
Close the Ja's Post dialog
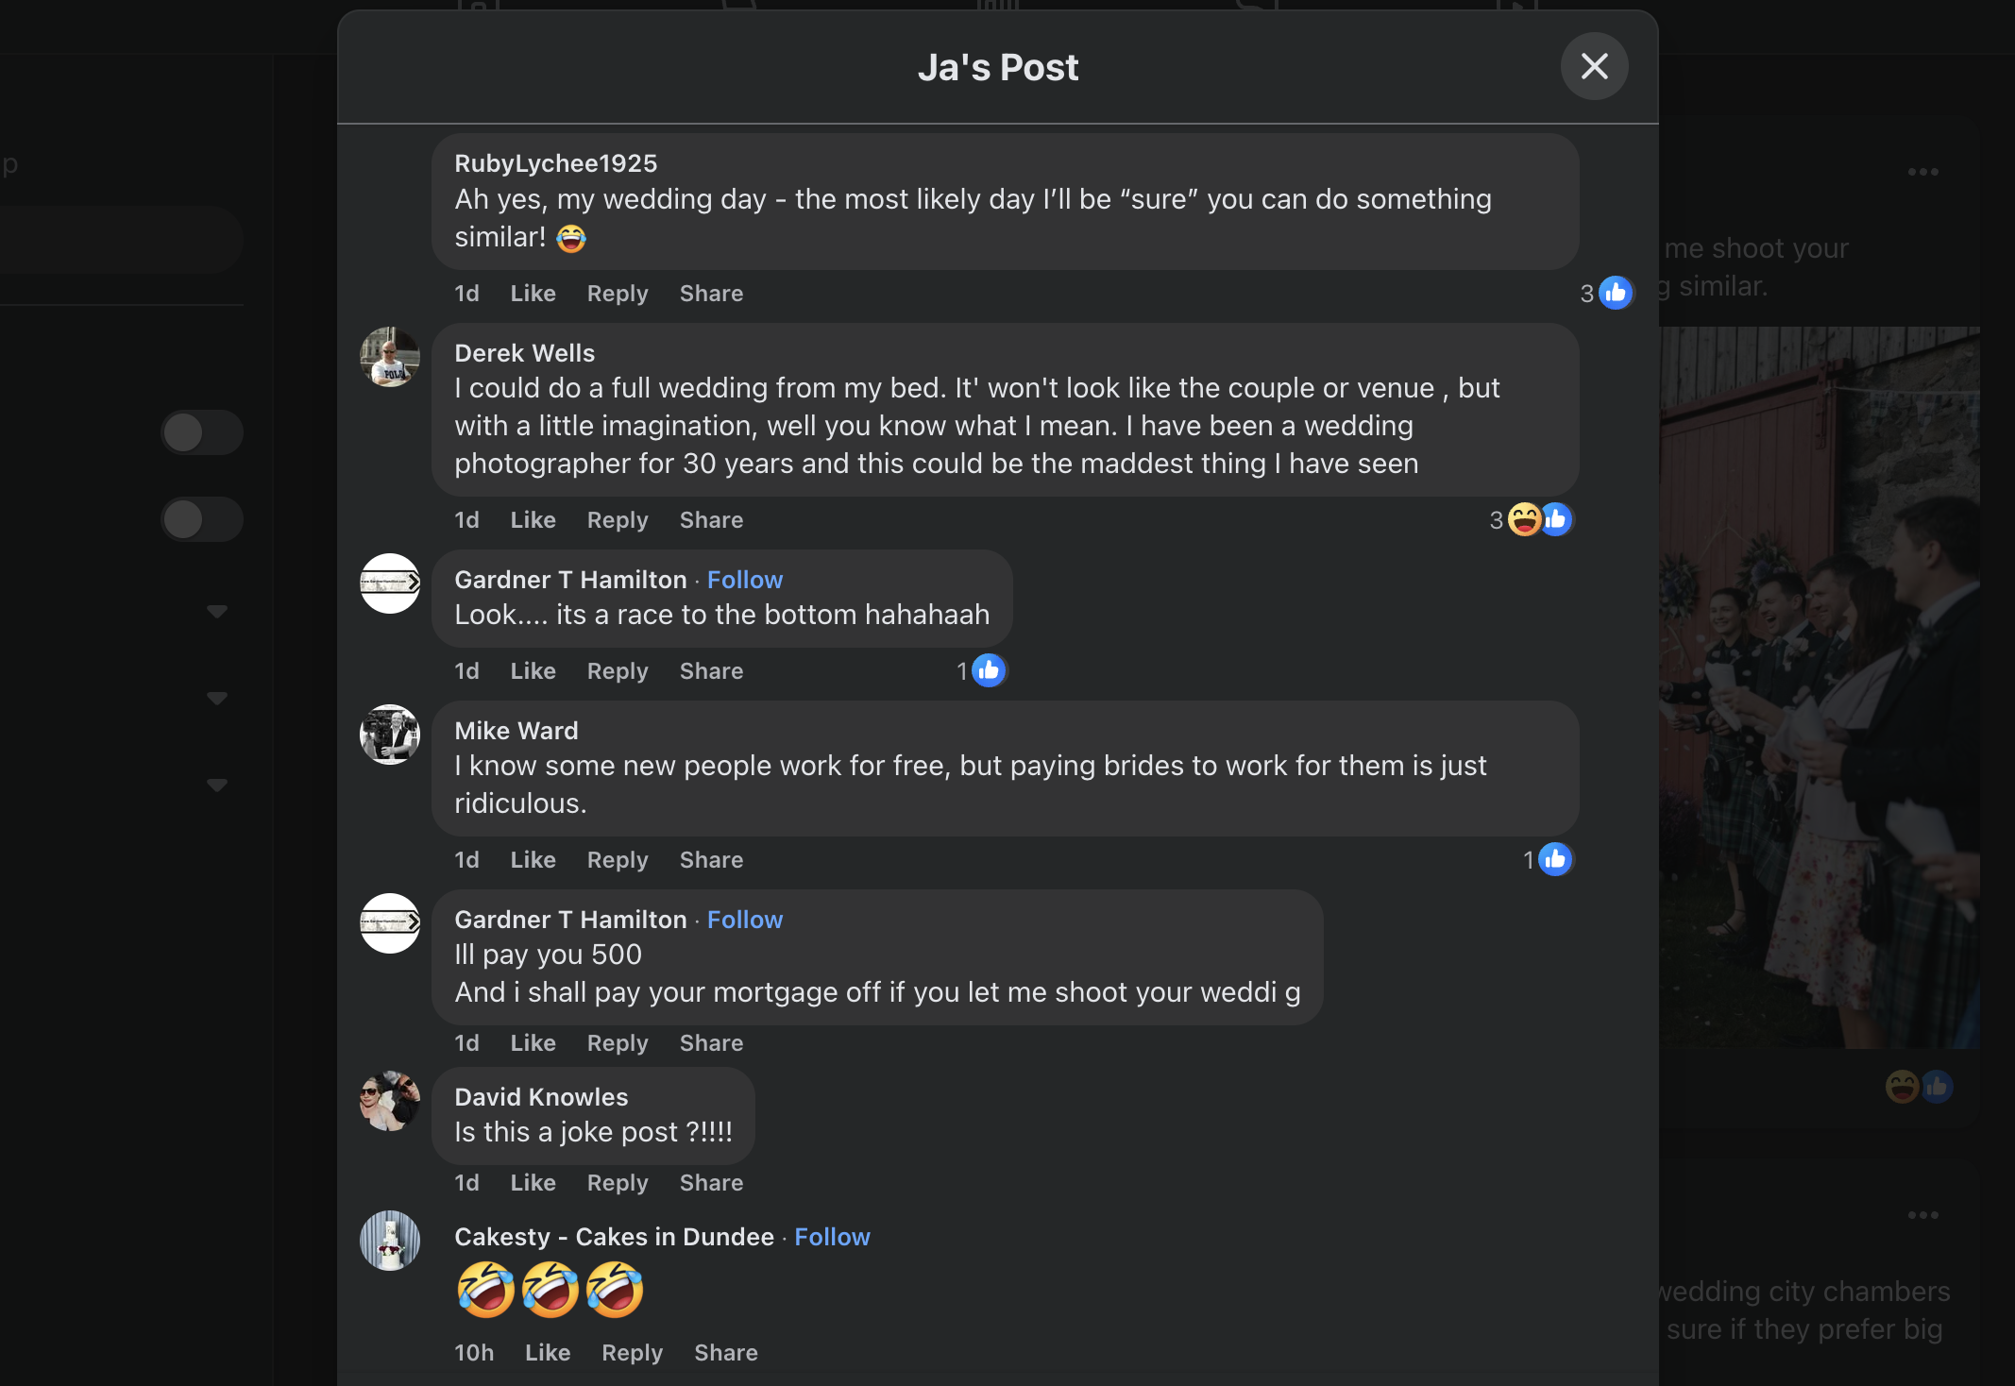1594,66
